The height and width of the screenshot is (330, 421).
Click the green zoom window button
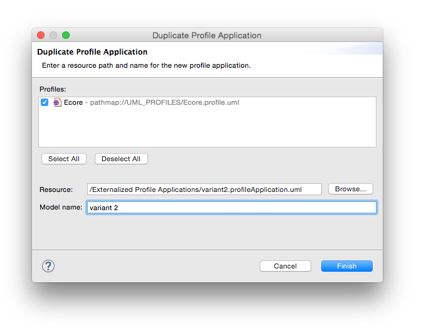tap(66, 35)
